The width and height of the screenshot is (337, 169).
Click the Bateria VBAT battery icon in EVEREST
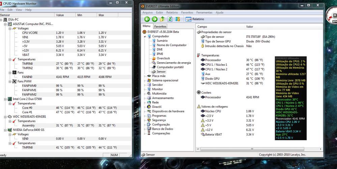coord(203,134)
